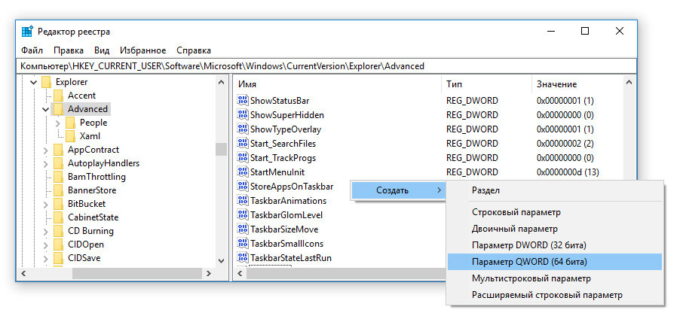
Task: Choose Расширяемый строковый параметр
Action: coord(555,295)
